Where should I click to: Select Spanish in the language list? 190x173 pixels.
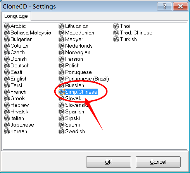pos(74,111)
